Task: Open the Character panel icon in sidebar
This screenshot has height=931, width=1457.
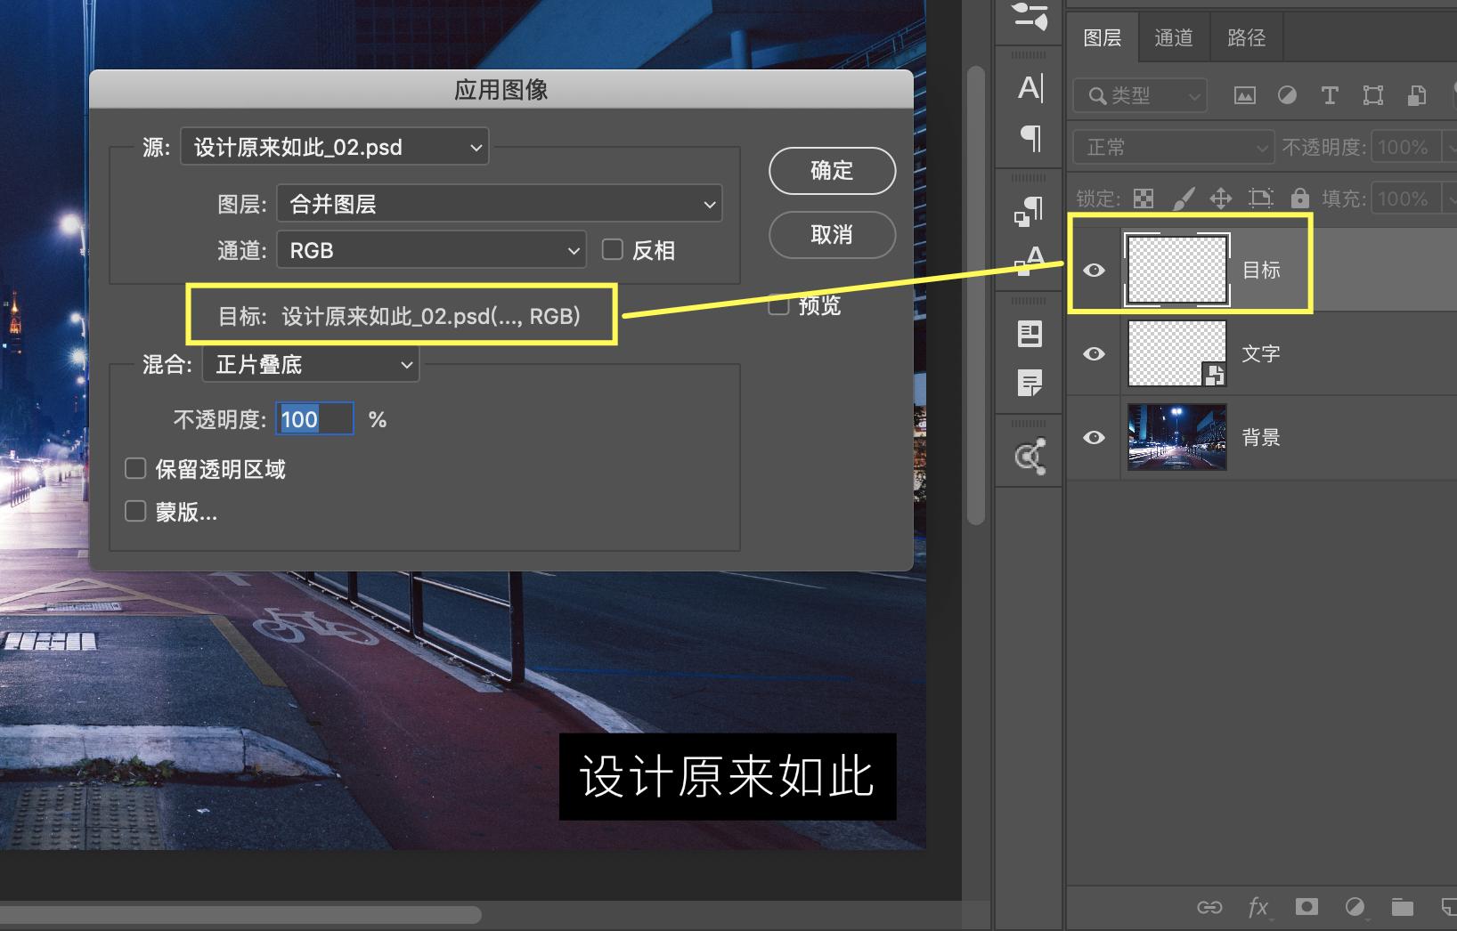Action: click(1030, 86)
